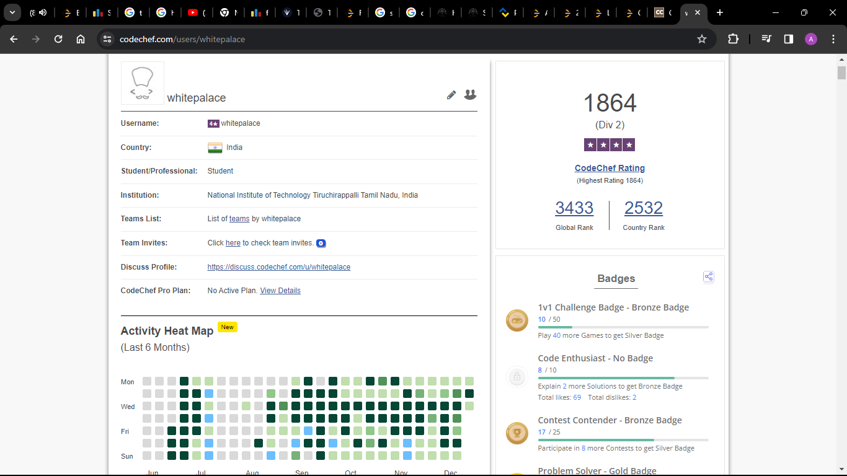Click the Global Rank number 3433
This screenshot has height=476, width=847.
(x=574, y=208)
